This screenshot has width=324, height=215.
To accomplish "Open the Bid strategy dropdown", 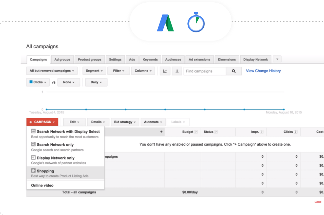I will 125,122.
